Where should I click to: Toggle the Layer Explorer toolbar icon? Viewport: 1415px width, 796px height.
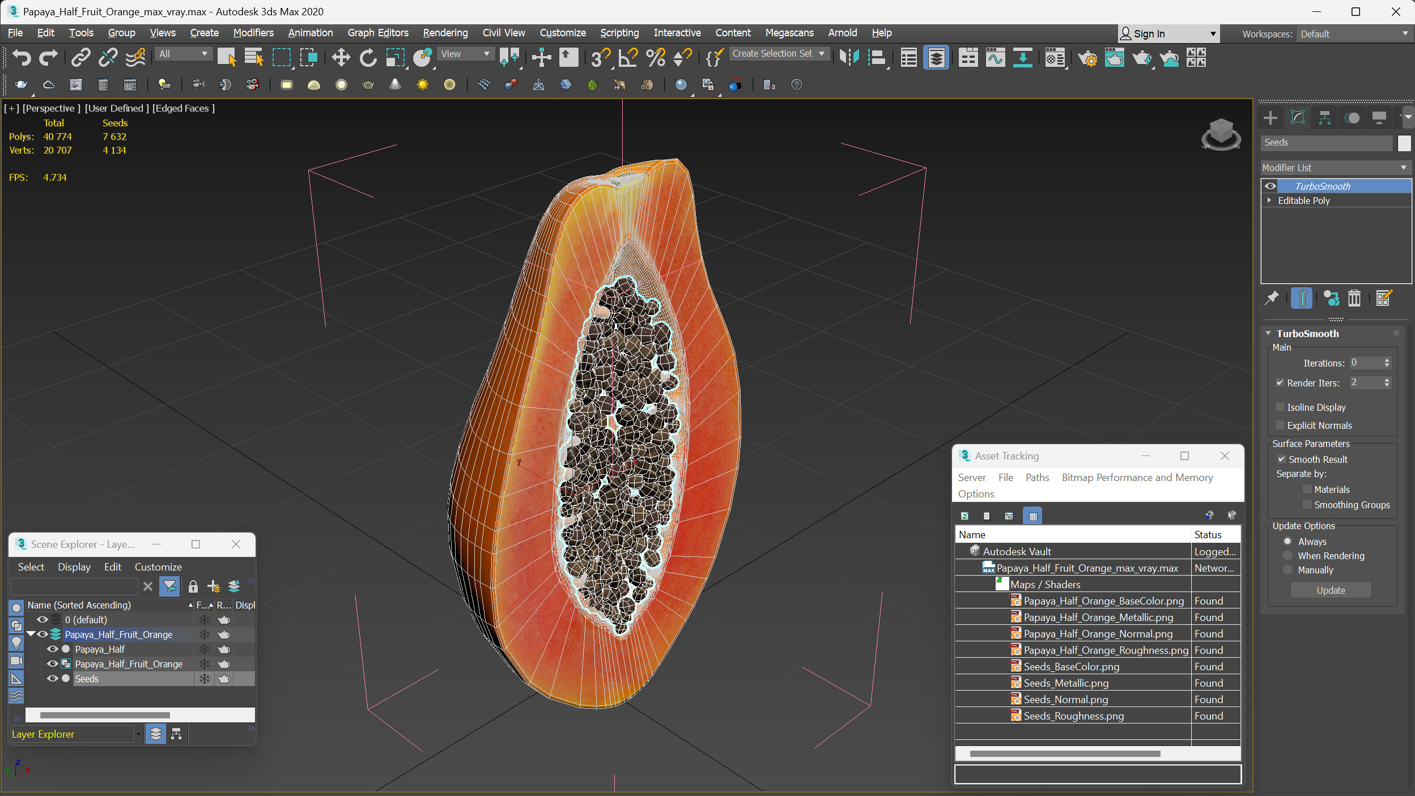[x=936, y=57]
